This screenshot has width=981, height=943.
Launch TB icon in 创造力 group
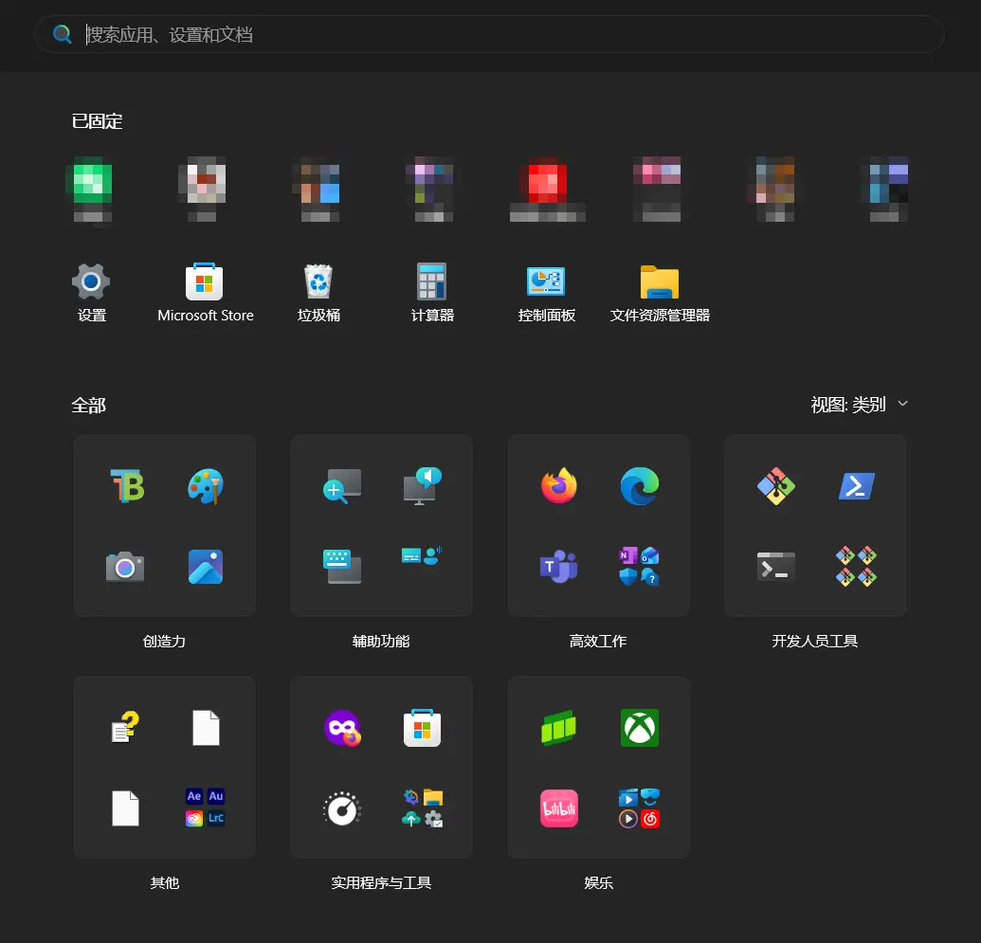127,485
